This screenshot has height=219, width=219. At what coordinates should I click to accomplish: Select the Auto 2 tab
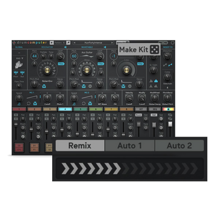coord(180,146)
